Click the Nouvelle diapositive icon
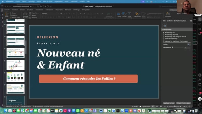The width and height of the screenshot is (202, 114). [x=25, y=14]
